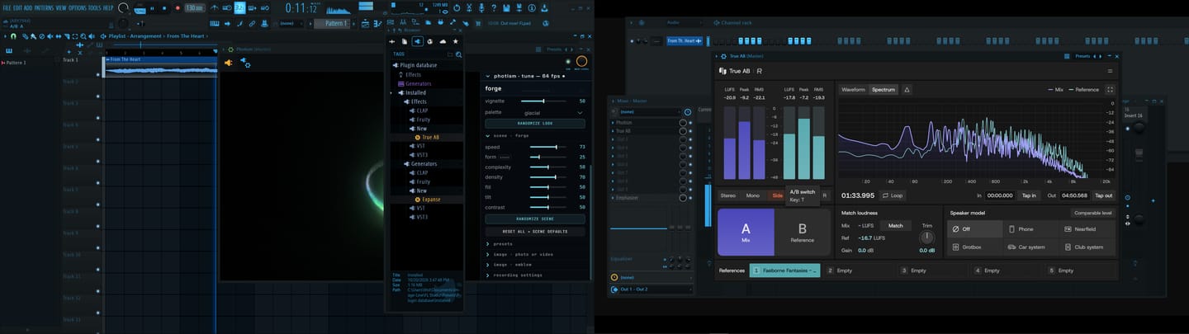Click the files tab icon in Browser

coord(404,41)
